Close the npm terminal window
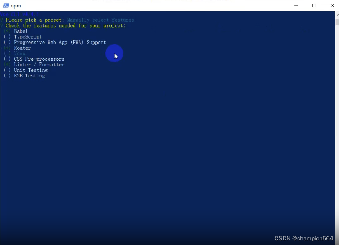Viewport: 339px width, 245px height. (332, 6)
